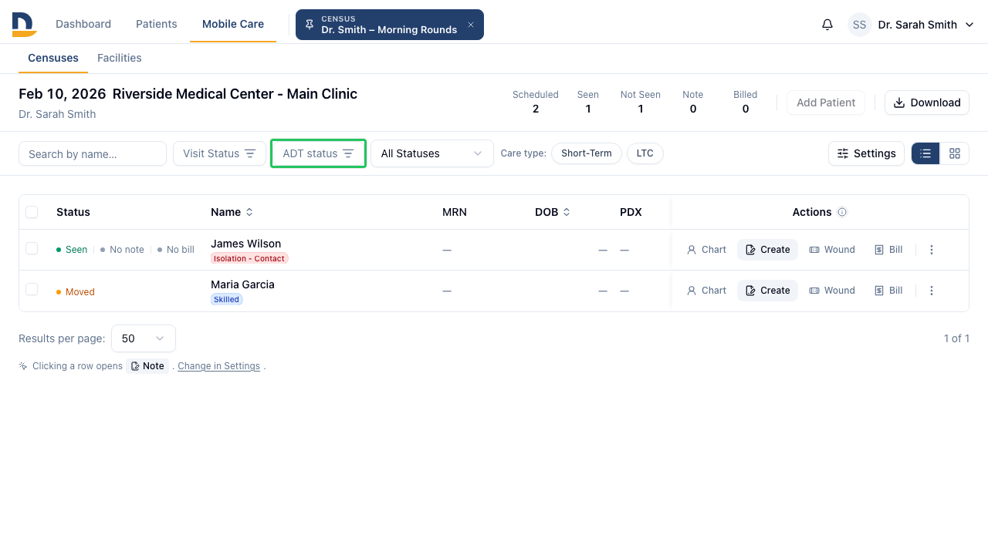Image resolution: width=988 pixels, height=555 pixels.
Task: Open the Visit Status filter
Action: pos(219,153)
